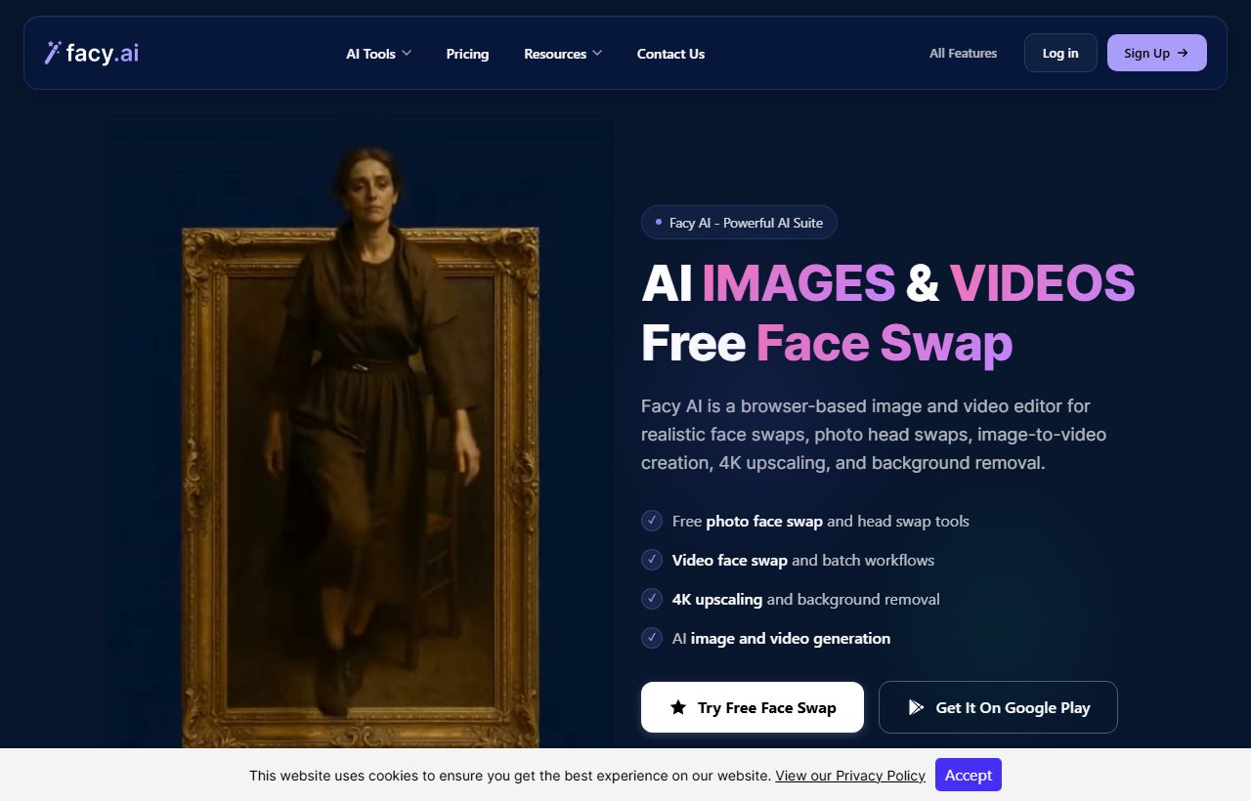Go to the Pricing page

tap(467, 54)
